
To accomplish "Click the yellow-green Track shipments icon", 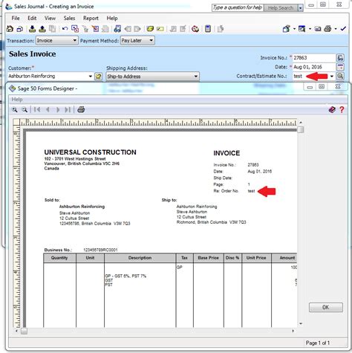I will tap(150, 29).
